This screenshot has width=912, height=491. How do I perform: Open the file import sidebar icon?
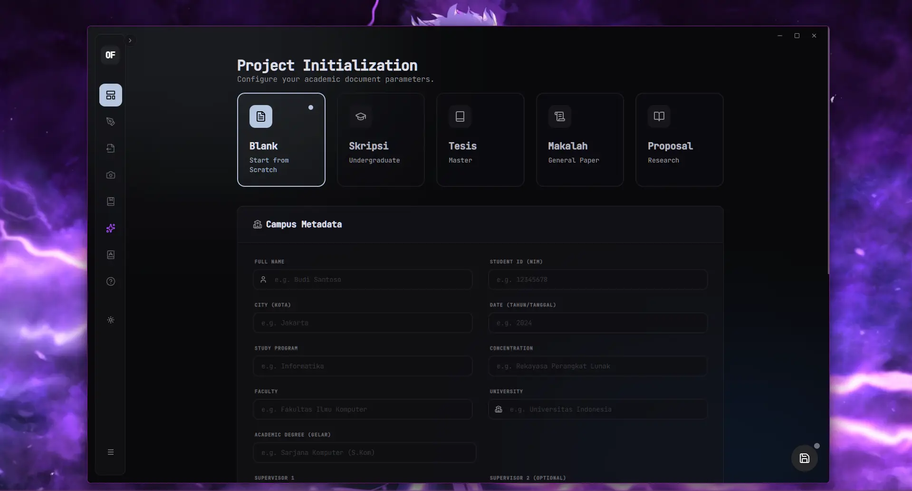111,148
